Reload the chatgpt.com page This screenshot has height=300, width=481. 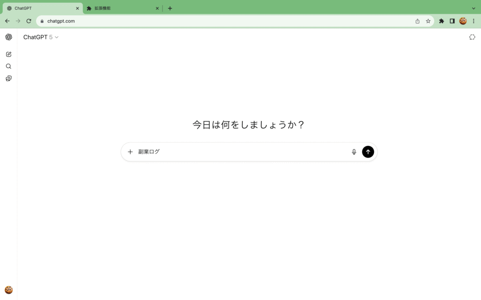(x=29, y=21)
